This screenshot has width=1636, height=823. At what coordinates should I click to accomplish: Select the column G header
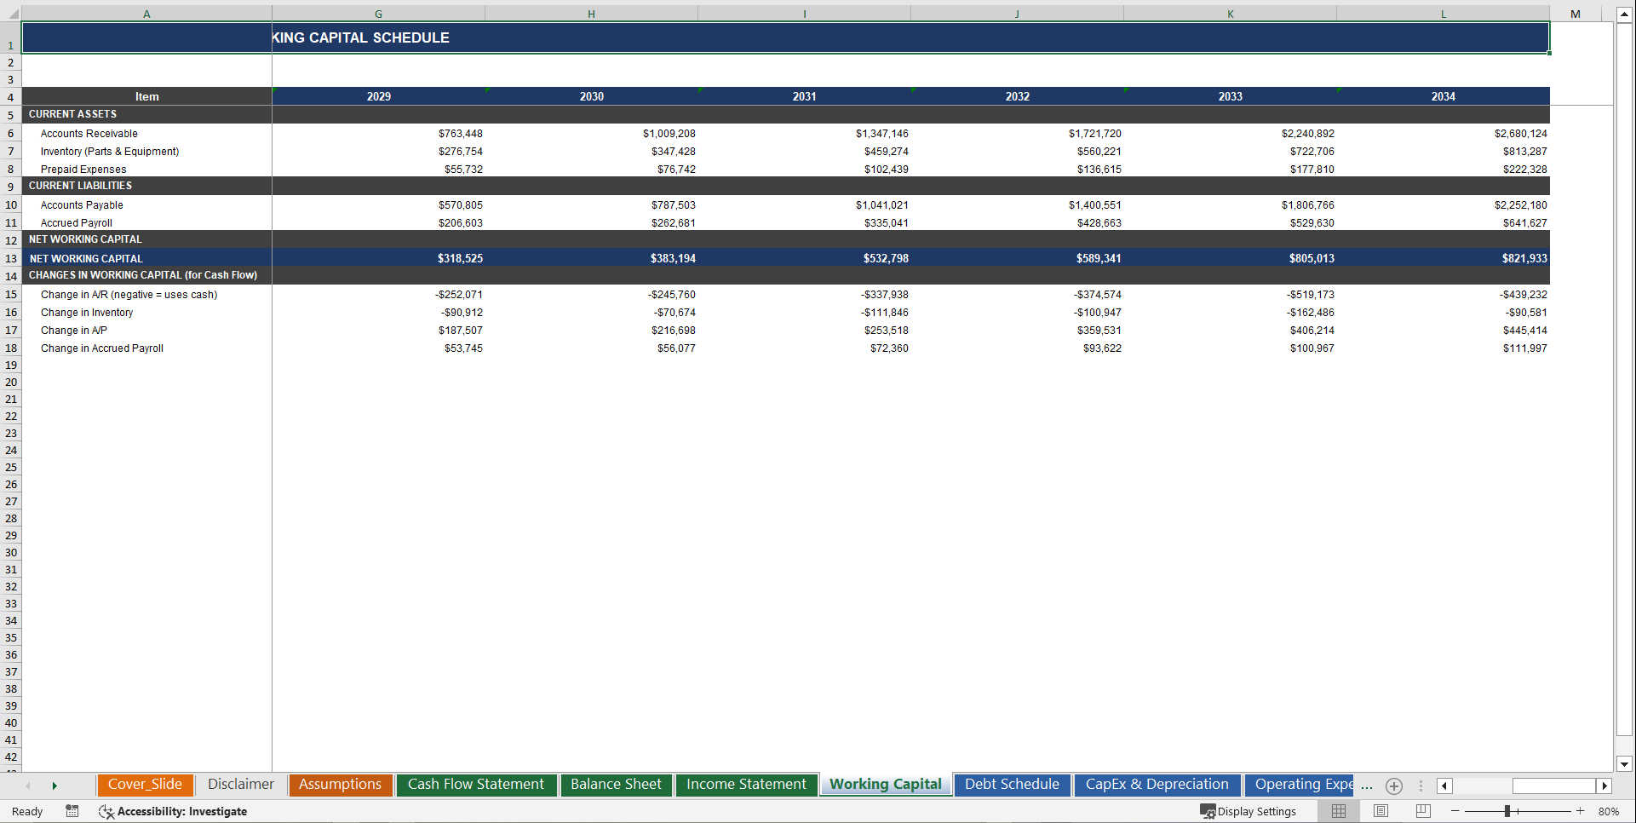(378, 14)
